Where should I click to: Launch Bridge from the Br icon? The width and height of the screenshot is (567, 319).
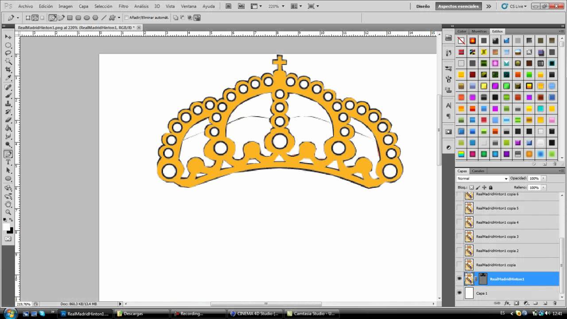pyautogui.click(x=229, y=6)
